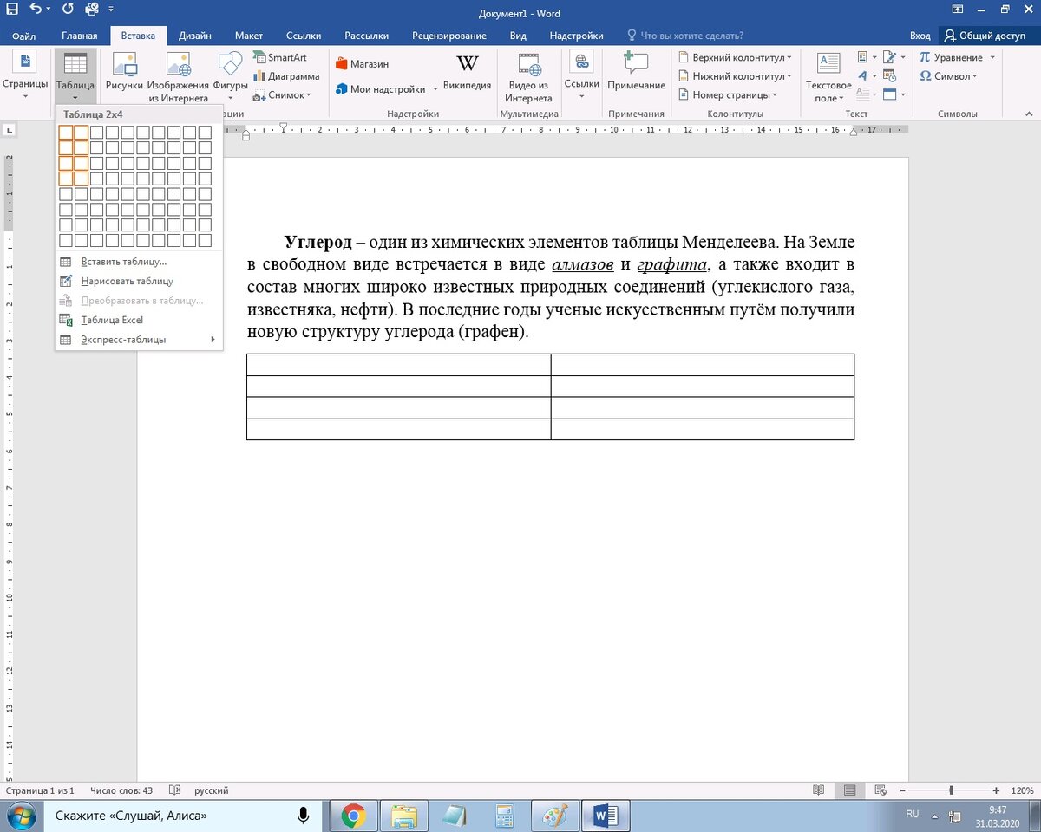Screen dimensions: 1041x832
Task: Switch to the Макет tab
Action: click(x=249, y=36)
